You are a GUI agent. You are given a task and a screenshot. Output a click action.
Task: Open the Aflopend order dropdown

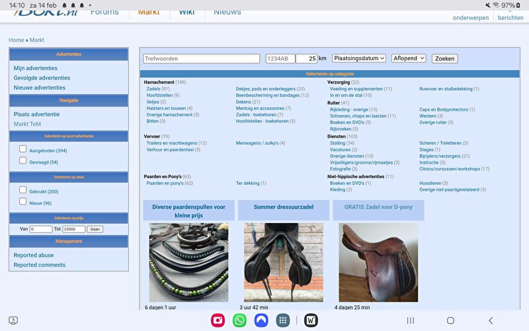point(409,58)
